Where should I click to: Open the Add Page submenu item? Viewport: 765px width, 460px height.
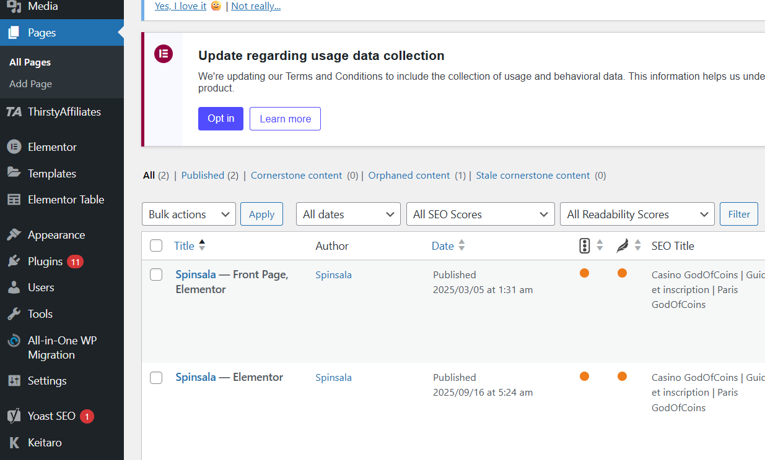30,84
